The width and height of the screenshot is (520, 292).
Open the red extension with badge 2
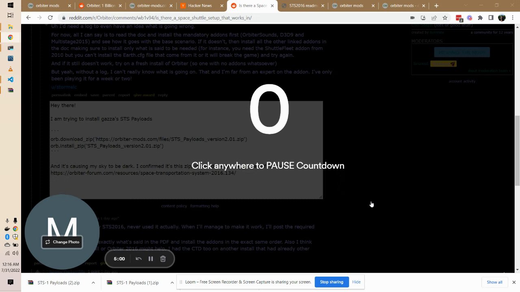click(459, 18)
